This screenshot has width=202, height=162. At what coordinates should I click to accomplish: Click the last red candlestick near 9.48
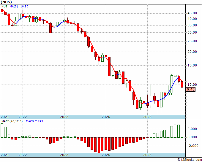pos(182,84)
